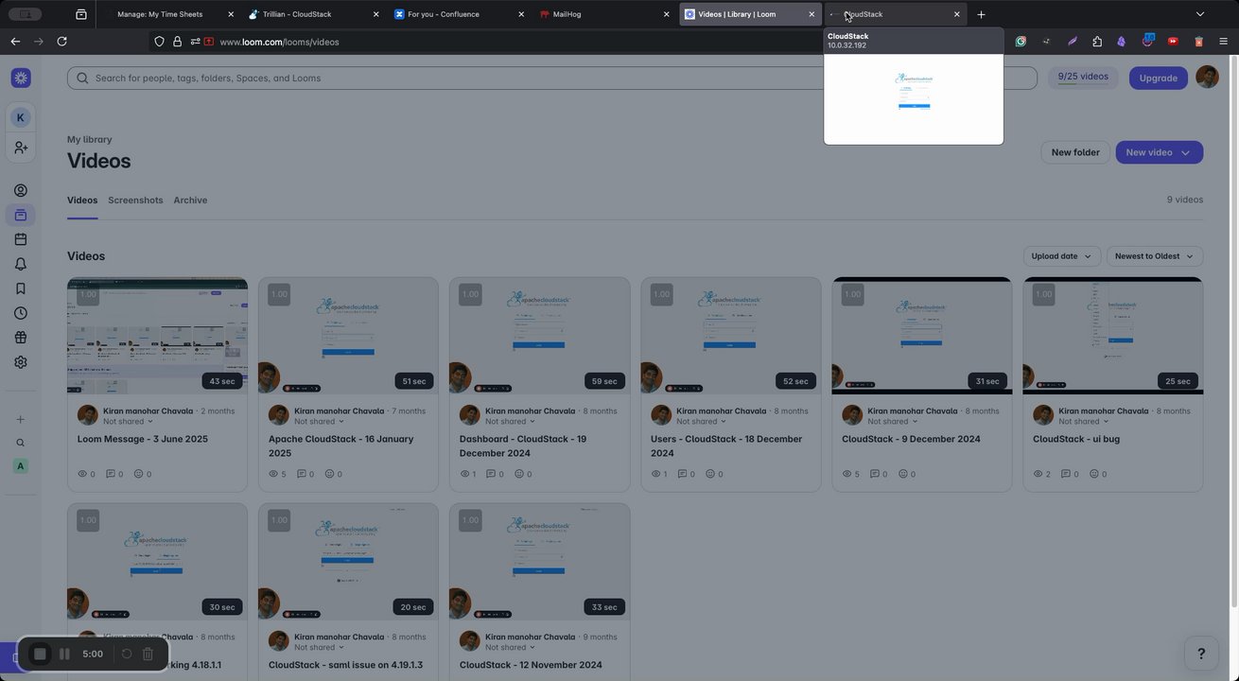Viewport: 1239px width, 681px height.
Task: Open the bookmark (Watch later) sidebar icon
Action: click(x=21, y=288)
